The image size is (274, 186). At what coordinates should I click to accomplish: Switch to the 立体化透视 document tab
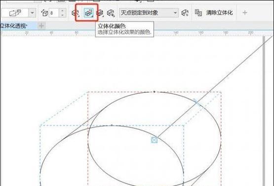click(14, 26)
